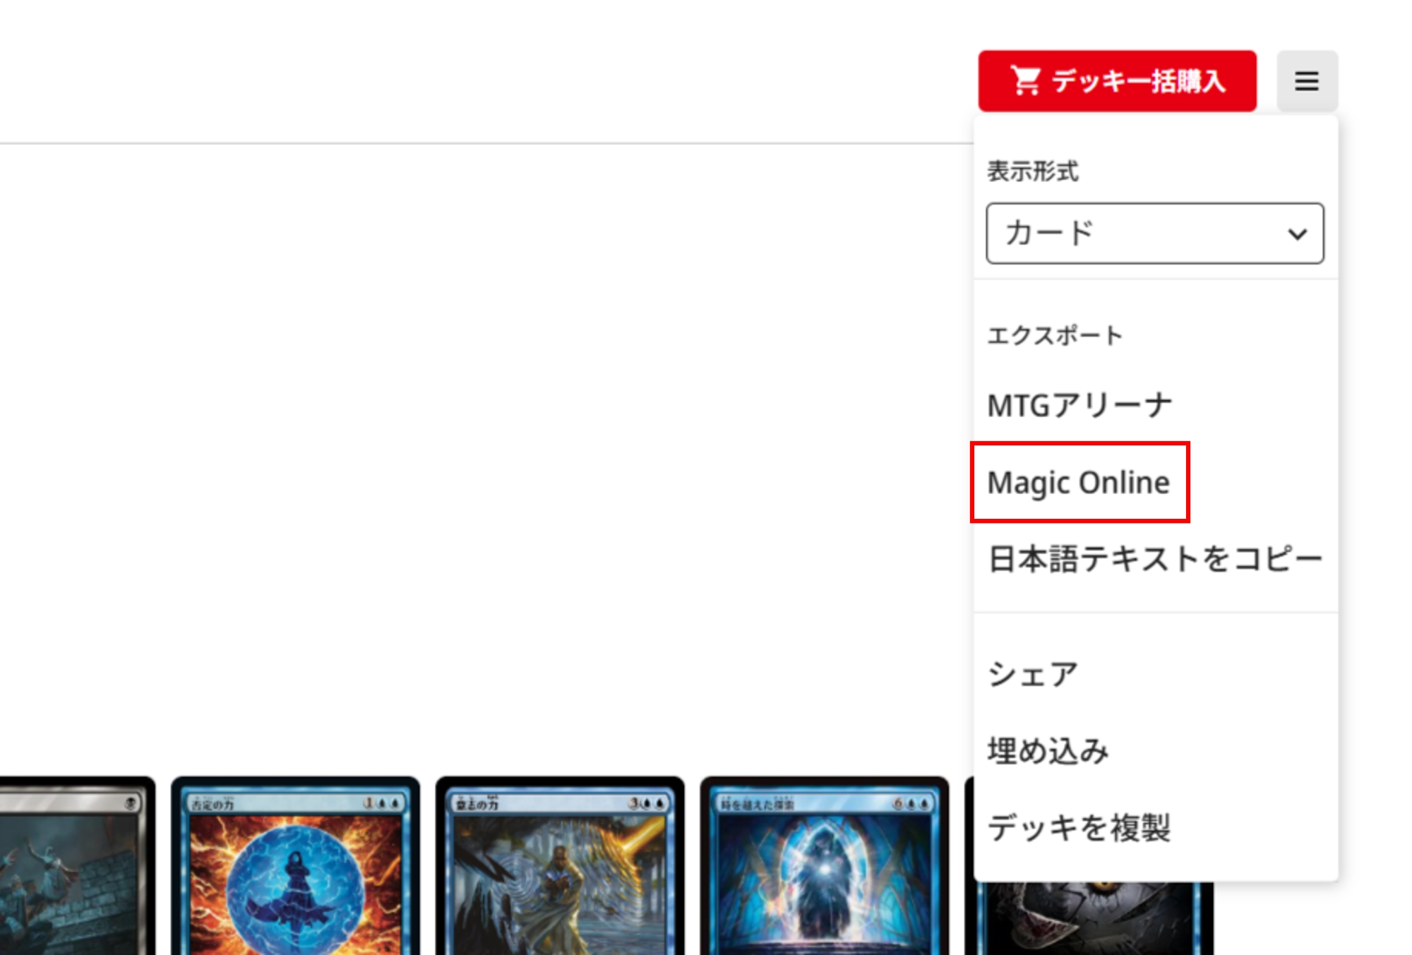Open the 否定の力 card thumbnail
Viewport: 1412px width, 955px height.
[295, 866]
